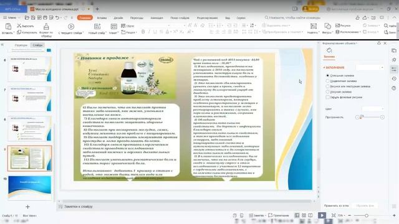Viewport: 399px width, 224px height.
Task: Click the New Slide (Новый слайд) icon
Action: point(97,26)
